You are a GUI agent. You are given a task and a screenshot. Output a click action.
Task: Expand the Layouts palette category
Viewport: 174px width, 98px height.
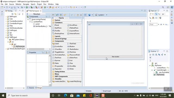(x=67, y=36)
